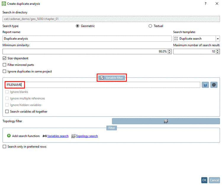Viewport: 222px width, 185px height.
Task: Open the topology filter sketch button
Action: pyautogui.click(x=166, y=121)
